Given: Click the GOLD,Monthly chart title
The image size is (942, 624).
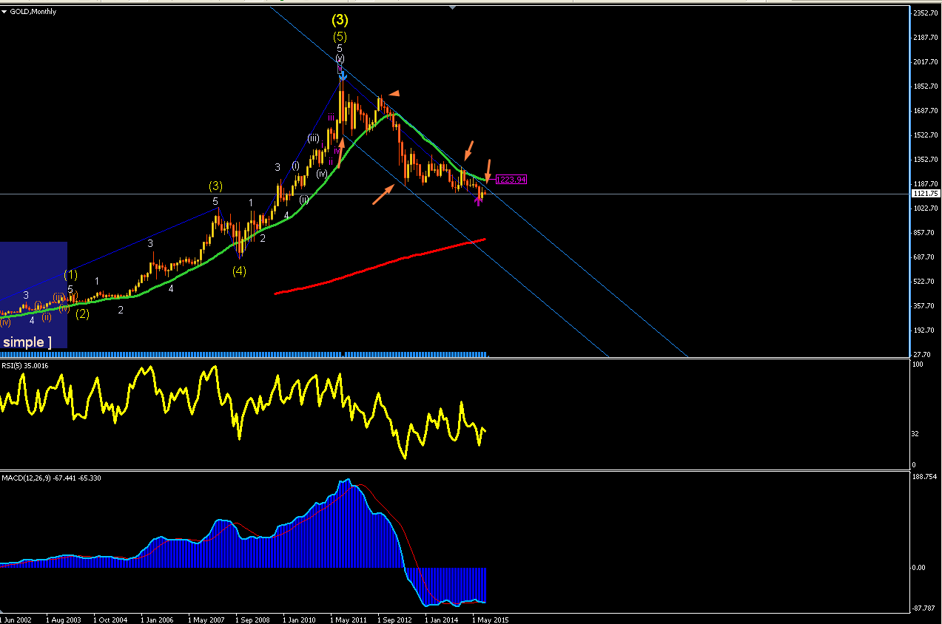Looking at the screenshot, I should [x=33, y=12].
